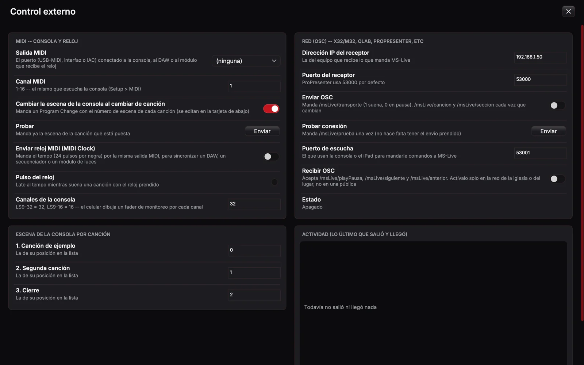Viewport: 584px width, 365px height.
Task: Click the Puerto de escucha field
Action: pos(540,153)
